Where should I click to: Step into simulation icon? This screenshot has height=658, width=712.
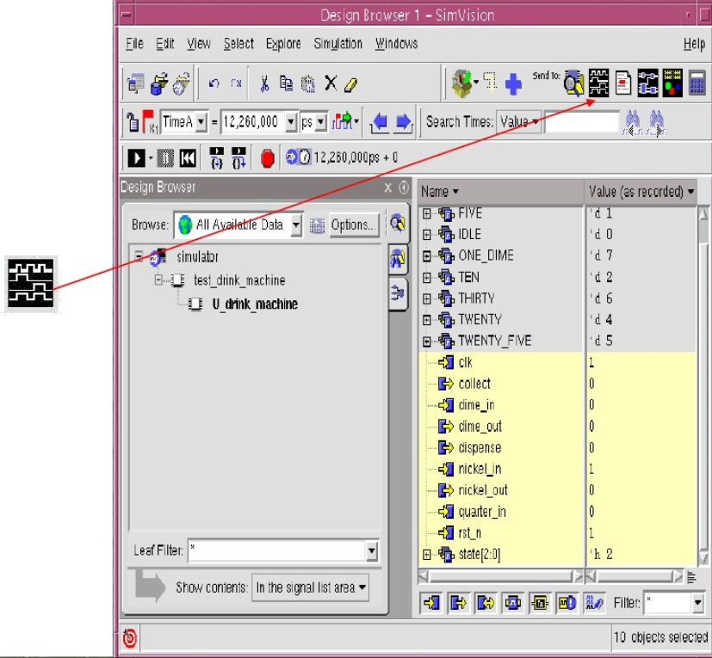click(217, 158)
